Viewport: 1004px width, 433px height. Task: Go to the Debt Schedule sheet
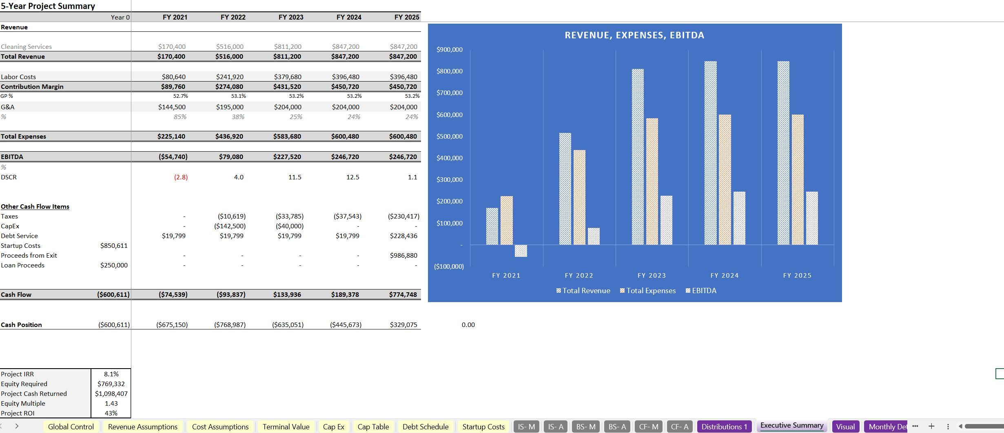pyautogui.click(x=425, y=426)
